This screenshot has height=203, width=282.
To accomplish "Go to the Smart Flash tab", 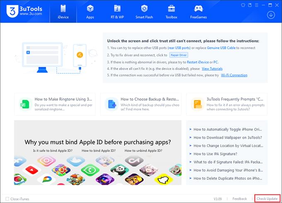I will pyautogui.click(x=144, y=12).
